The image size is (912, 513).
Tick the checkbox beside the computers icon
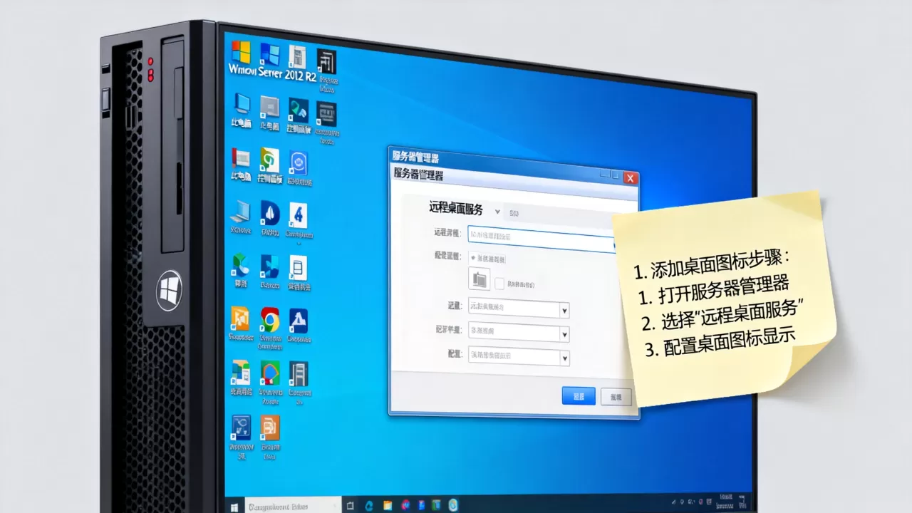click(x=499, y=283)
